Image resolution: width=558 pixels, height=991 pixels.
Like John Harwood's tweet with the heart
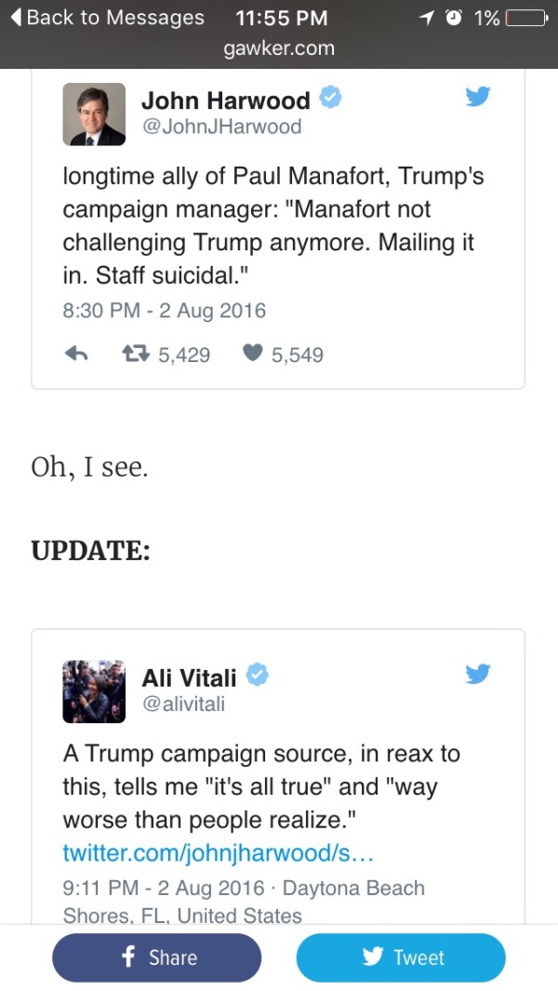252,355
